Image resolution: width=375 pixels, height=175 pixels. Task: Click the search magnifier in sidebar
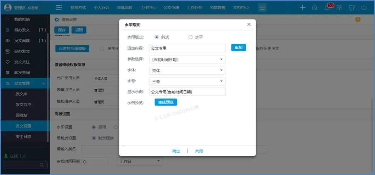tap(42, 165)
